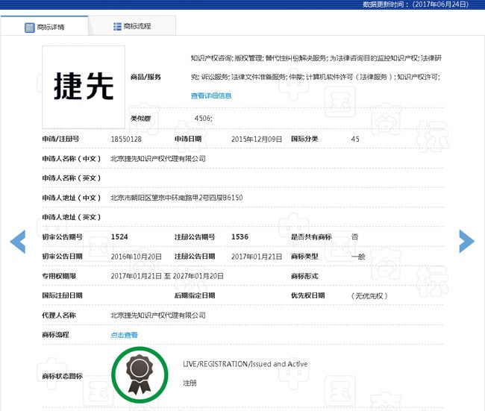Click the left arrow for previous trademark
The height and width of the screenshot is (411, 485).
18,242
